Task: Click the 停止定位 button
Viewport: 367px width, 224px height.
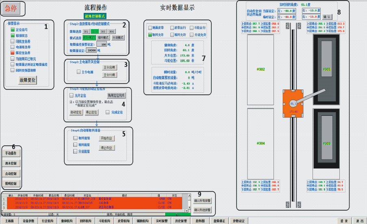Action: (91, 112)
